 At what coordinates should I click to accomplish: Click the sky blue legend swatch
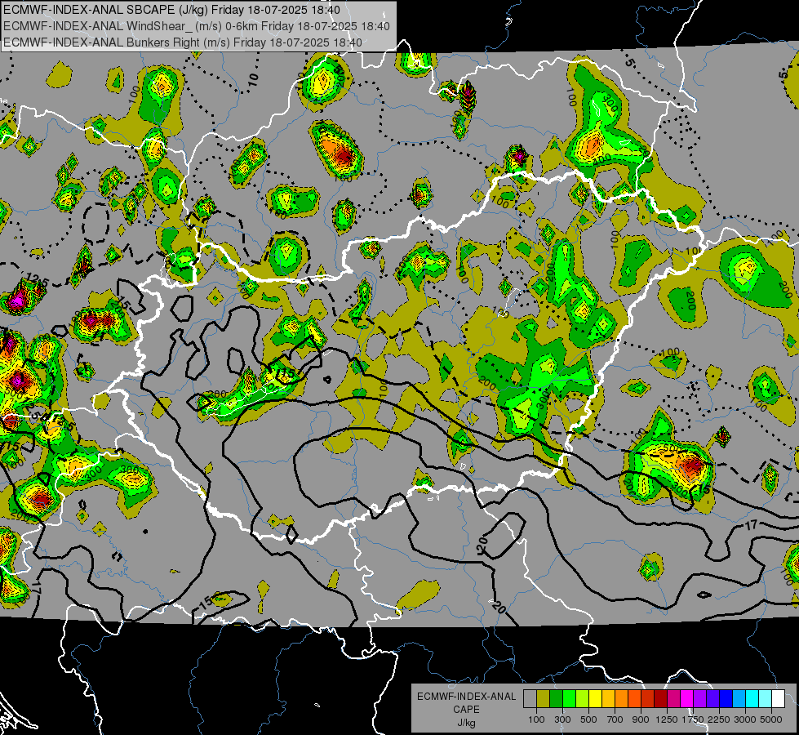point(739,699)
